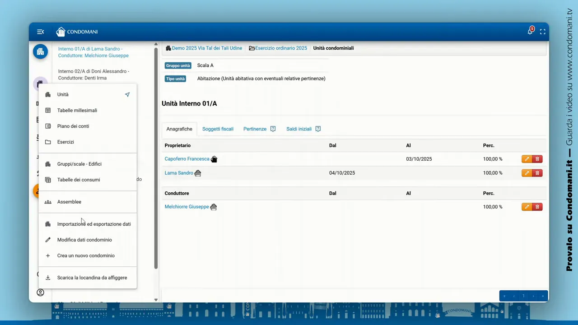The image size is (578, 325).
Task: Edit Capoferro Francesca owner row
Action: (527, 159)
